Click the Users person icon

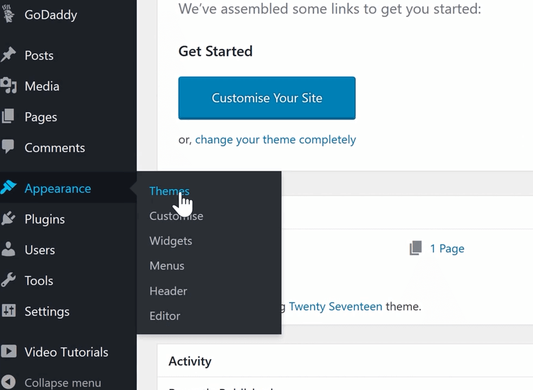coord(8,249)
